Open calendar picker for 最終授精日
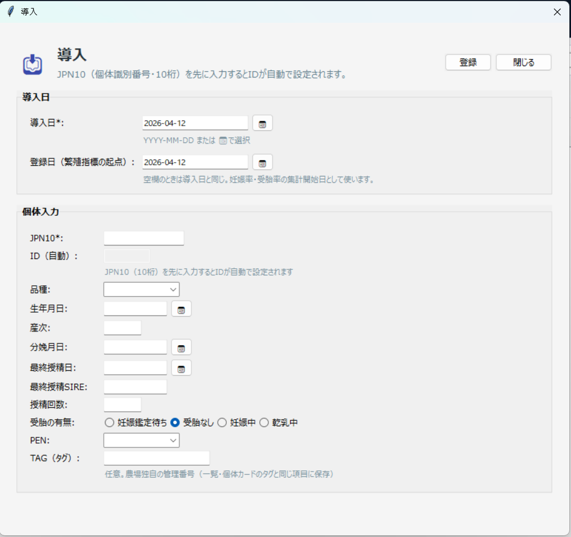 click(x=181, y=368)
